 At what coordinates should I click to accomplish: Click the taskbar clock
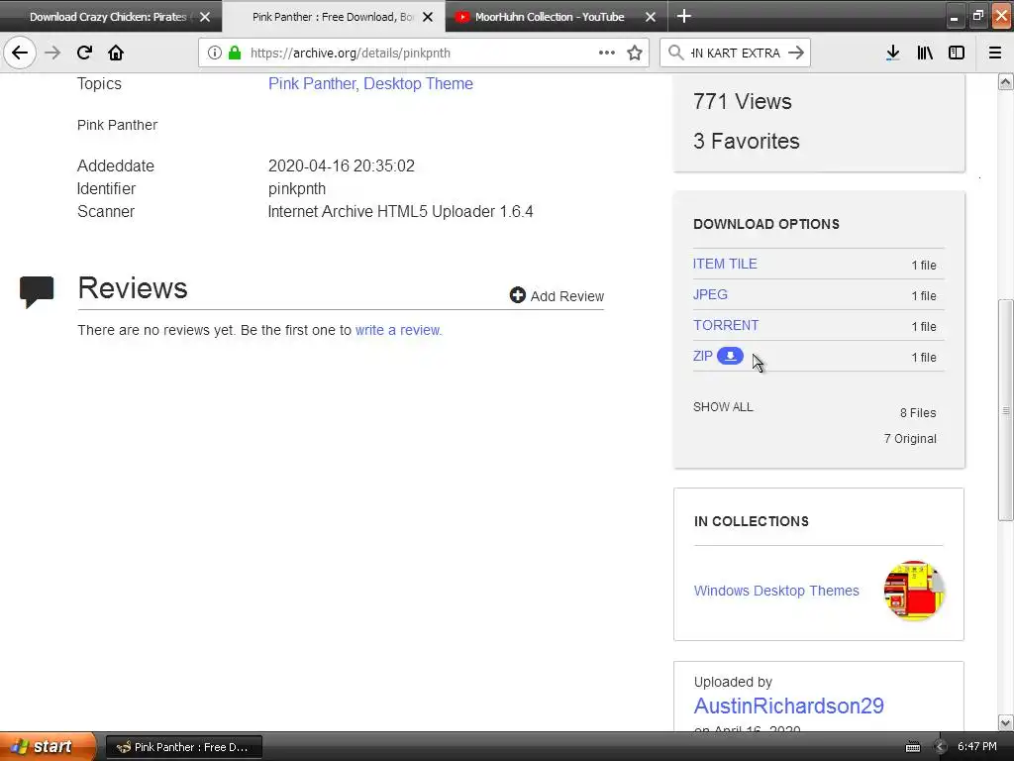pos(977,746)
